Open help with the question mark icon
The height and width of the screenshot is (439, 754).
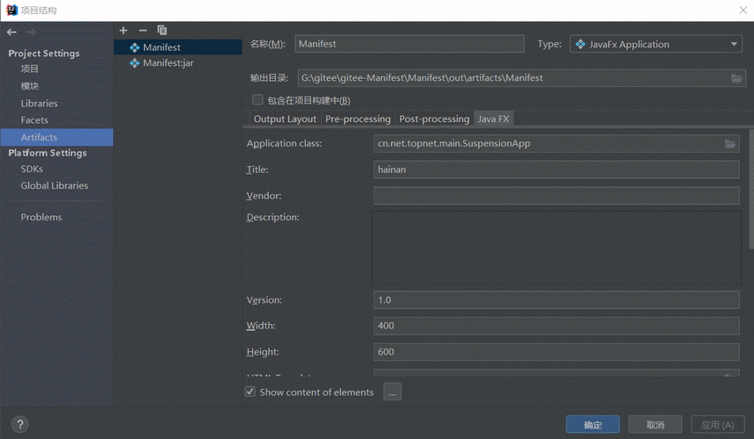pos(19,424)
